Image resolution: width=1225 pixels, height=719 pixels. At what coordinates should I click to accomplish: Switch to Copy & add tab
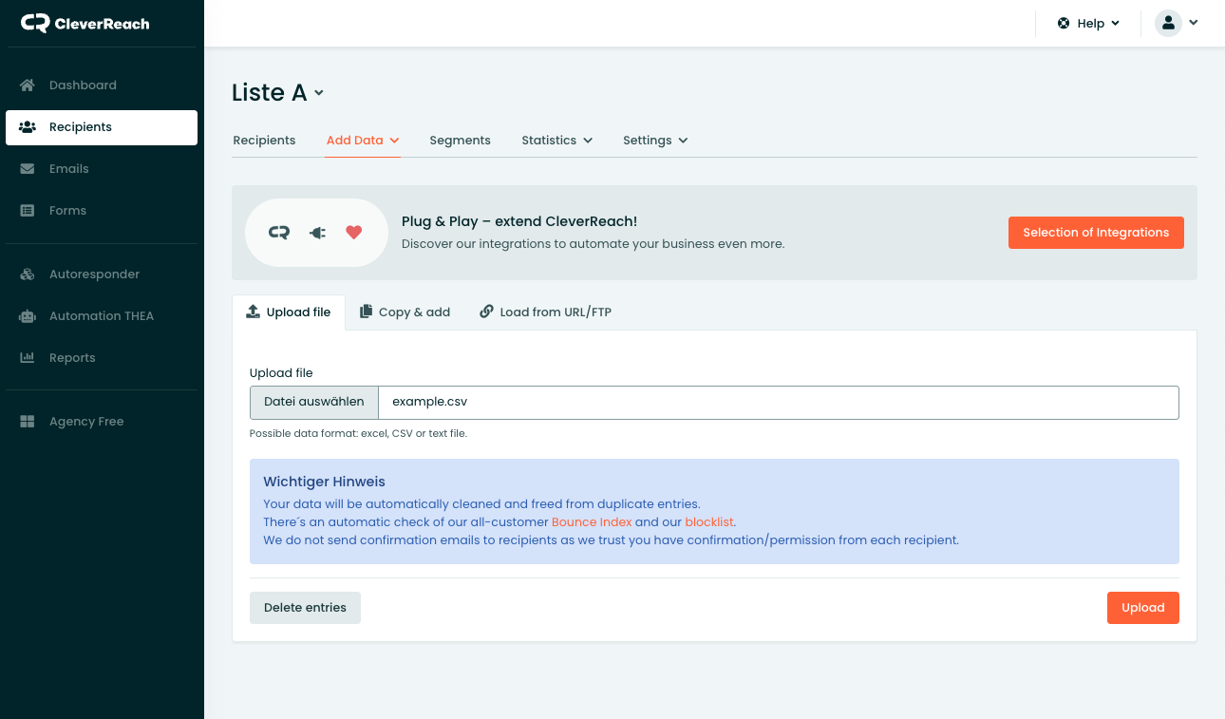(x=405, y=312)
